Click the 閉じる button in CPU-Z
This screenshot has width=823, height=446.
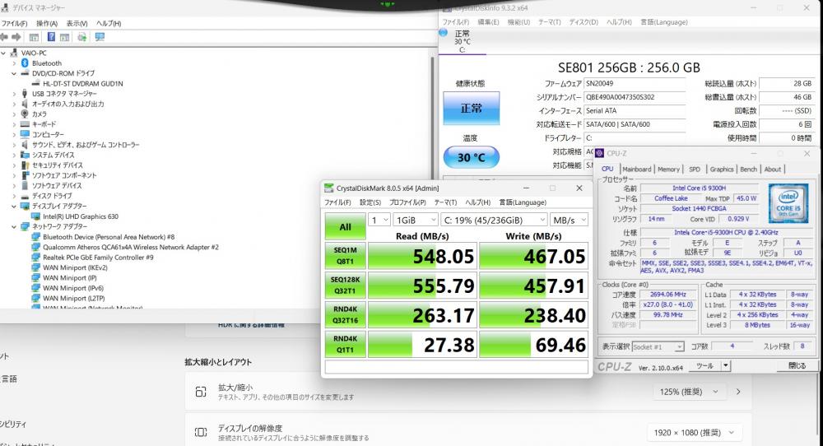(x=797, y=365)
